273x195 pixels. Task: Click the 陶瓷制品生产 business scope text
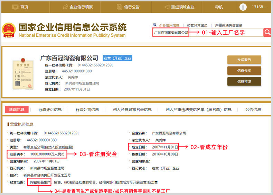point(40,182)
